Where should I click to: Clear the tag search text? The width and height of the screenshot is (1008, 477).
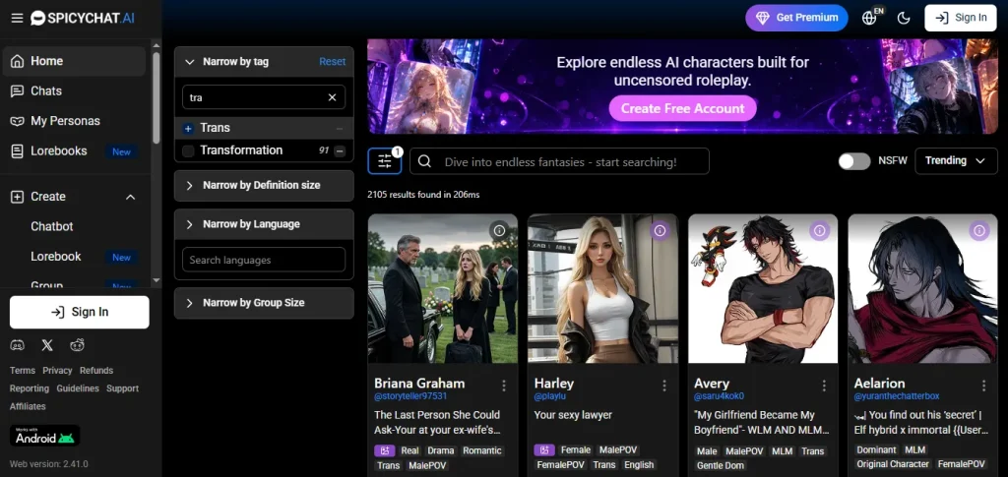pos(333,97)
